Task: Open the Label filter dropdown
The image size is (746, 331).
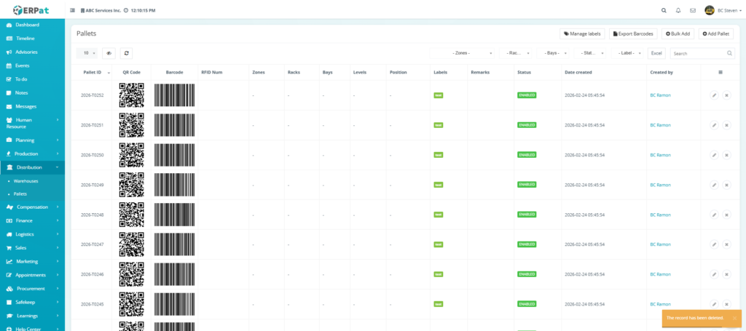Action: pyautogui.click(x=627, y=53)
